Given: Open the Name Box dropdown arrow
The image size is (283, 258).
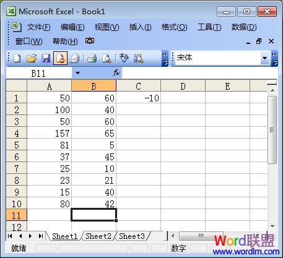Looking at the screenshot, I should click(x=77, y=73).
